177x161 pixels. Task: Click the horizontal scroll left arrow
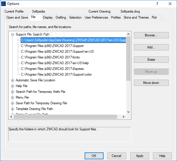point(11,117)
